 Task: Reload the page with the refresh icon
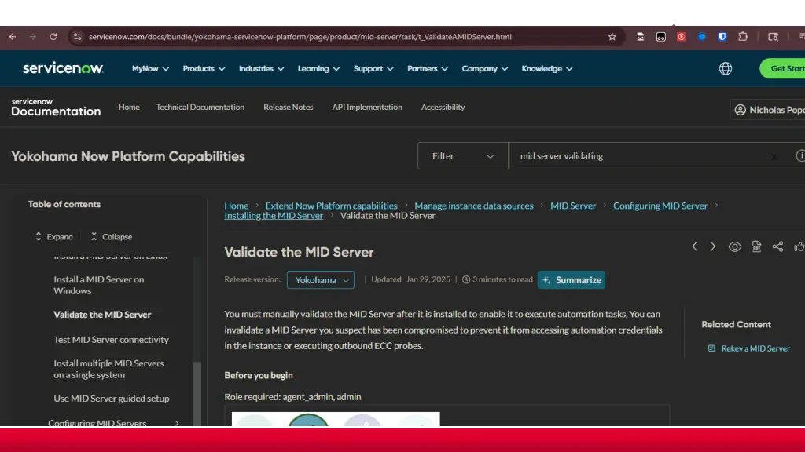click(x=53, y=37)
